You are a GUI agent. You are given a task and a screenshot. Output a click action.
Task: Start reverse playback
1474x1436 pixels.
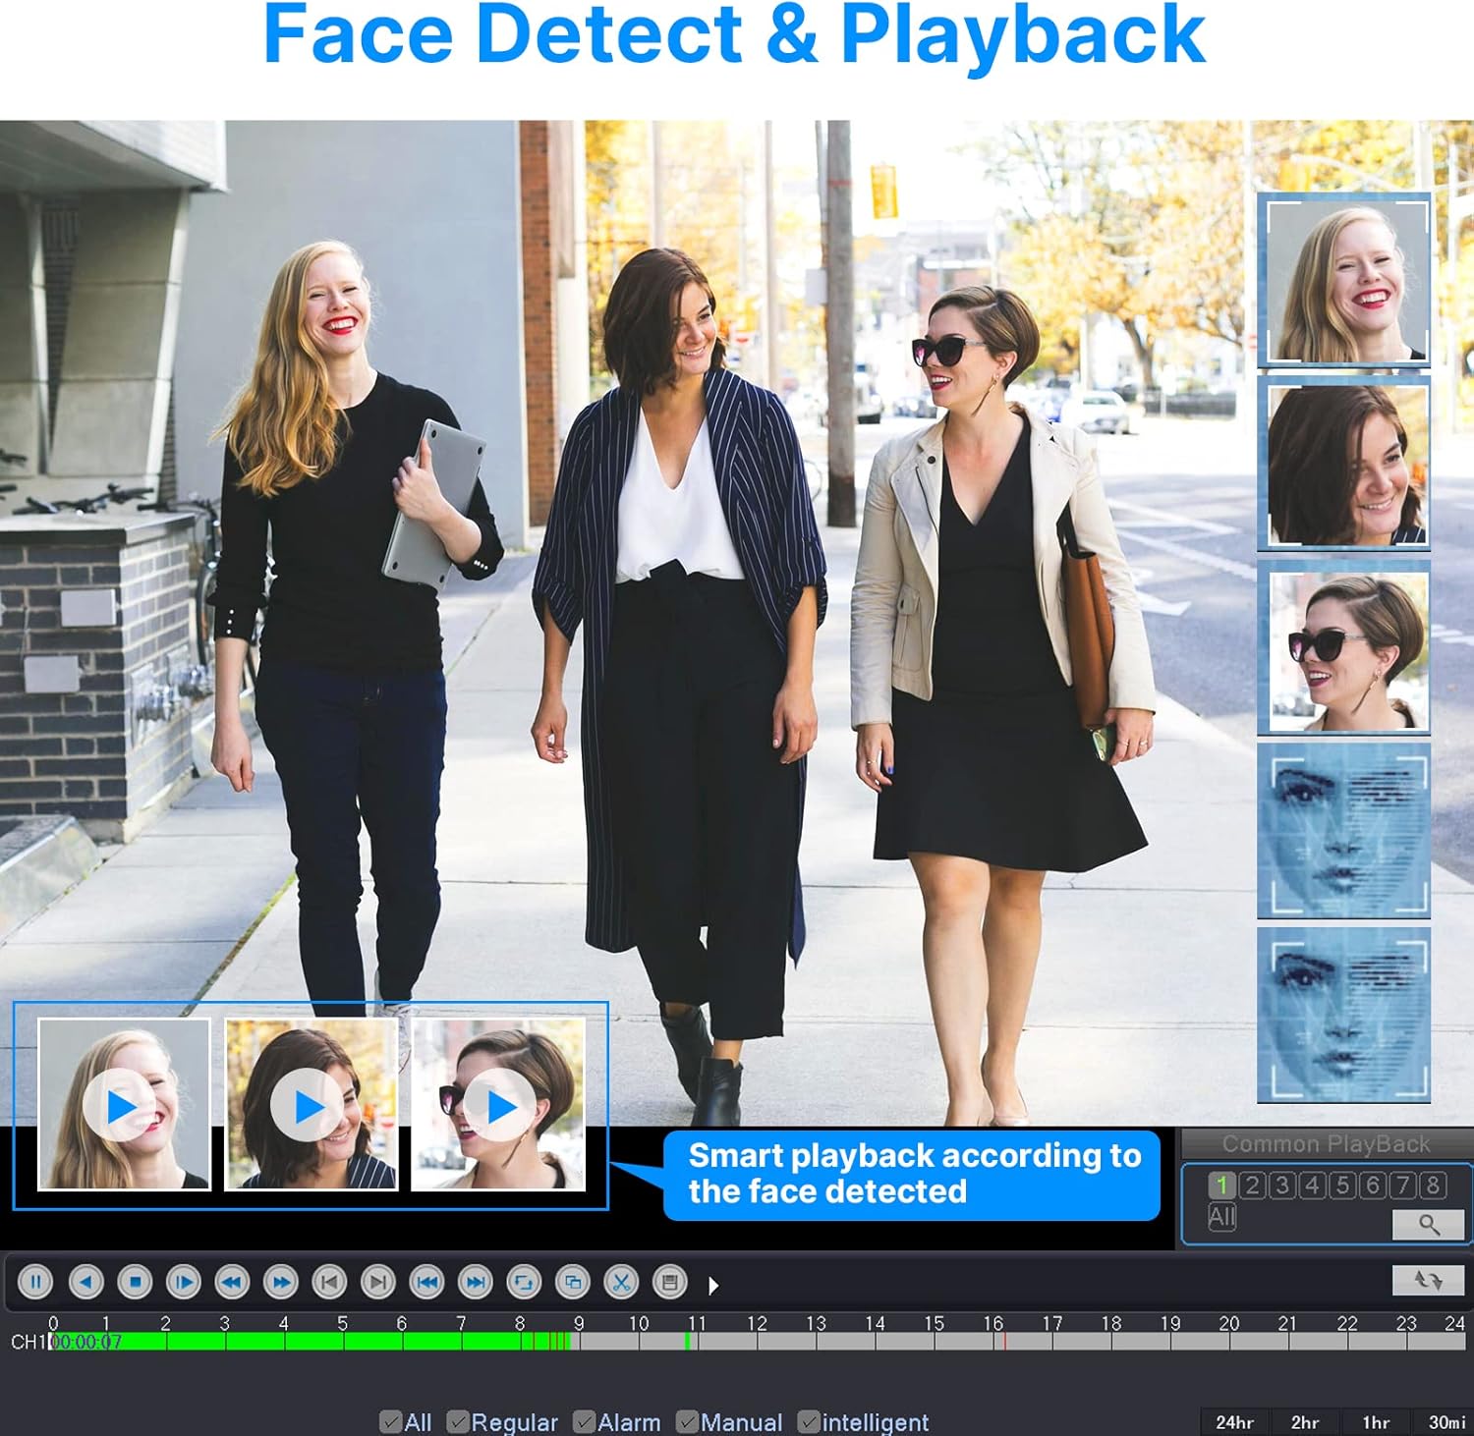[86, 1281]
